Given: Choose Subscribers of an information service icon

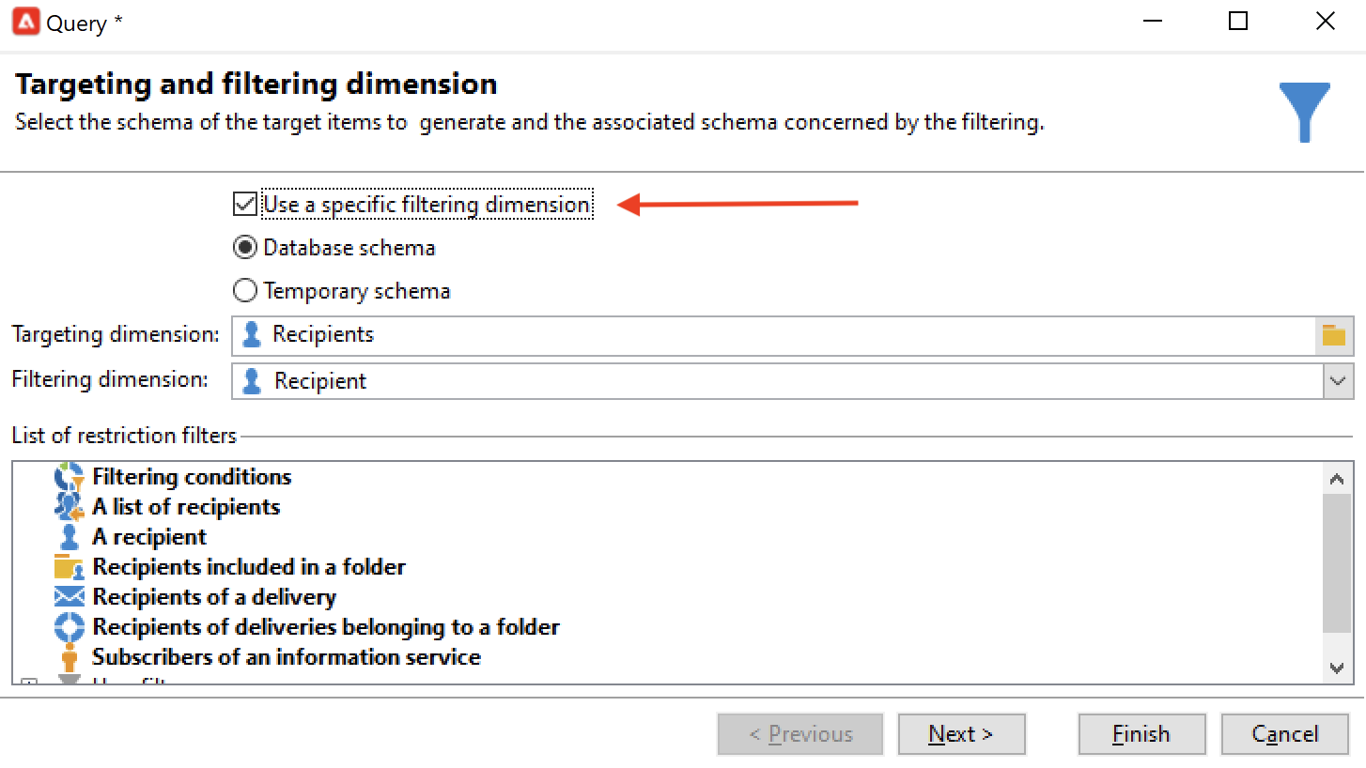Looking at the screenshot, I should coord(70,657).
